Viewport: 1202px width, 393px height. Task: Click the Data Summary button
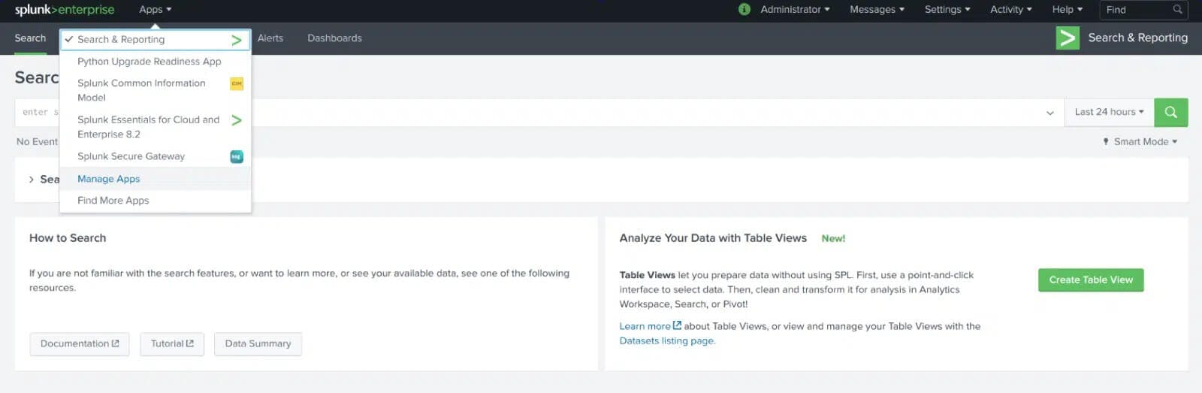tap(258, 344)
